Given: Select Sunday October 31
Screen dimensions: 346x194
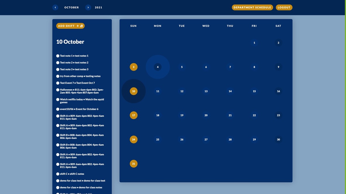Looking at the screenshot, I should pyautogui.click(x=134, y=164).
